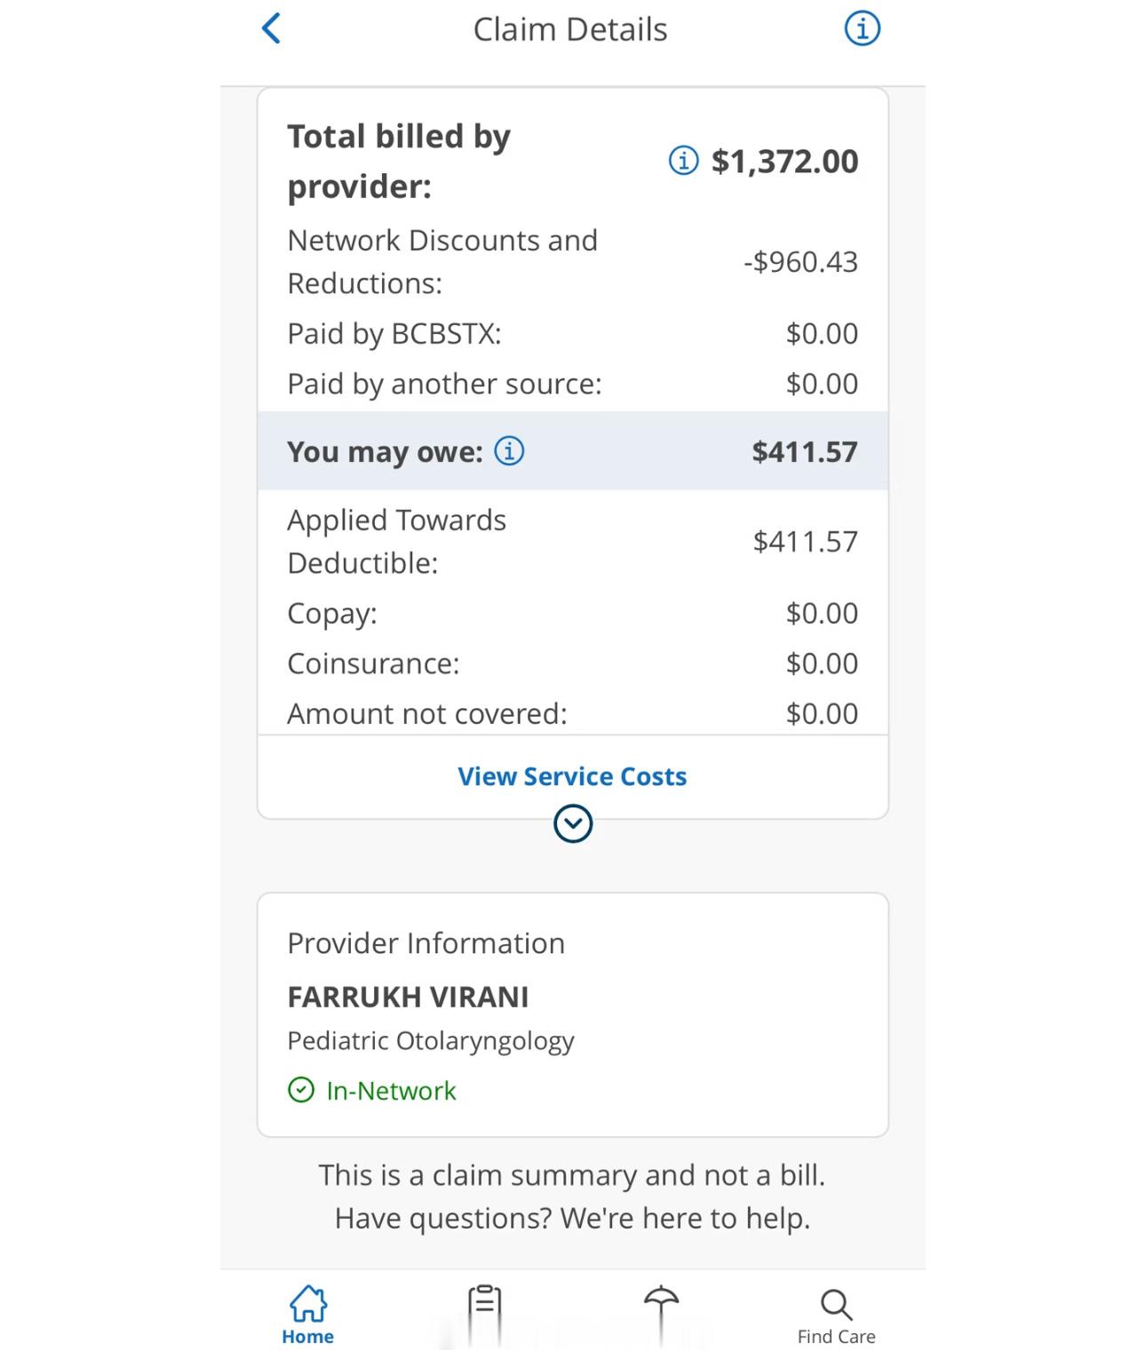Switch to the Home tab

307,1315
